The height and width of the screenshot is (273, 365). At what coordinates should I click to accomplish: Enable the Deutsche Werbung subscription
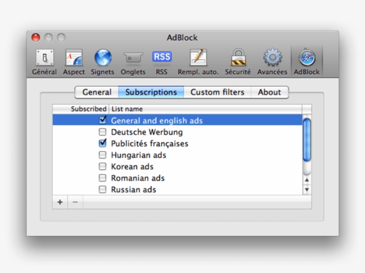point(102,131)
